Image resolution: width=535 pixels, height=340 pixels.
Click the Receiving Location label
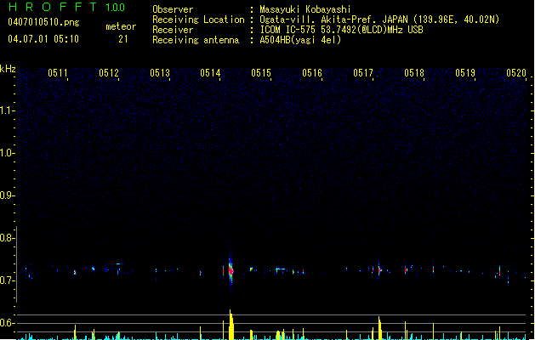point(198,20)
